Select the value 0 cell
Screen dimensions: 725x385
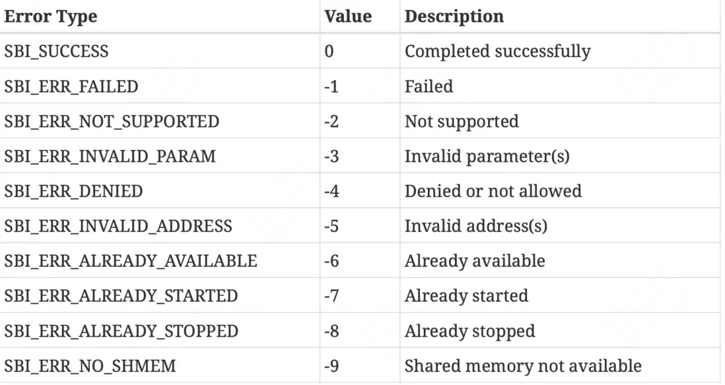[329, 52]
